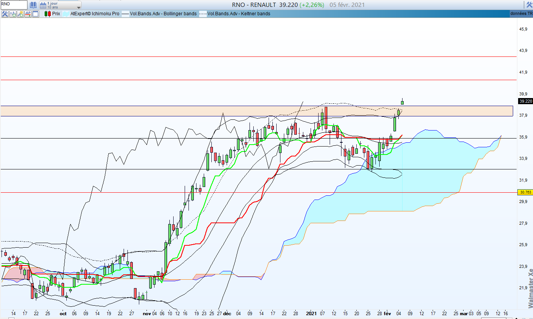Click the 45,9 price axis value
Screen dimensions: 533x319
523,29
